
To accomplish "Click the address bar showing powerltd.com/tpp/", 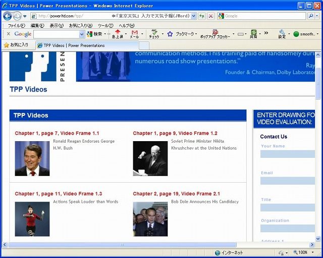I will pyautogui.click(x=111, y=16).
